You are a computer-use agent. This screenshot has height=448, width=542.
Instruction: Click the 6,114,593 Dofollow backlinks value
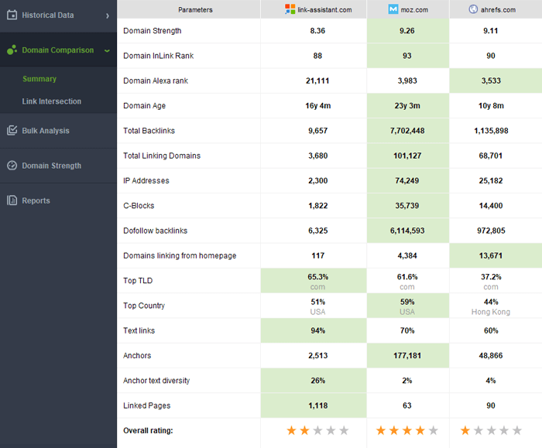pos(407,231)
